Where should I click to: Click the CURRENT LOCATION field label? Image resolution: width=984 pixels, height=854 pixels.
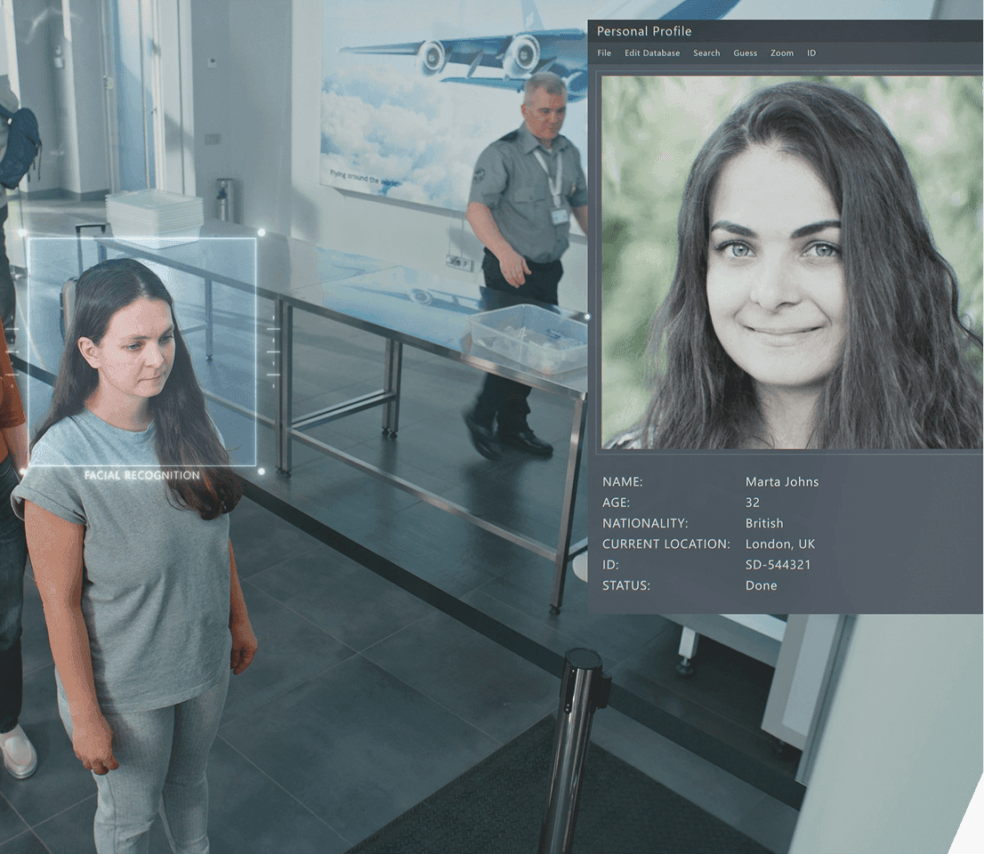(665, 544)
